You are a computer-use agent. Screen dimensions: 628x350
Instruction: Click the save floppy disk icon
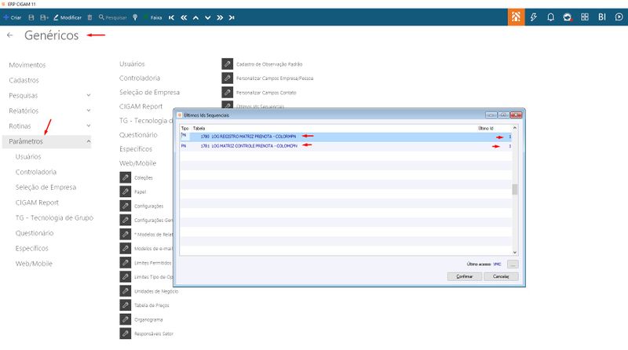click(x=31, y=17)
